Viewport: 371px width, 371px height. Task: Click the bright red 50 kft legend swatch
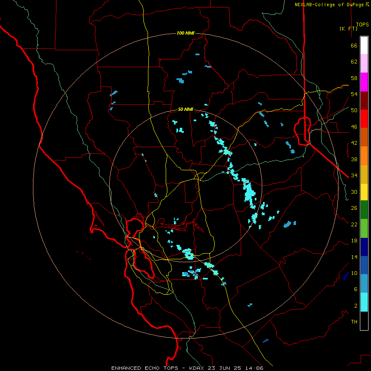(364, 119)
